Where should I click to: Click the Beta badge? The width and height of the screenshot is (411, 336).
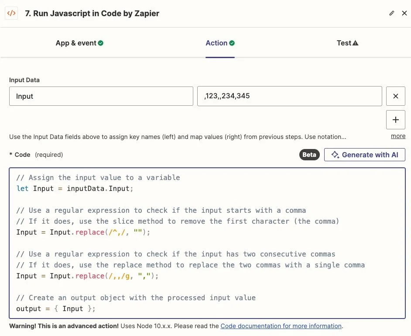click(x=309, y=155)
